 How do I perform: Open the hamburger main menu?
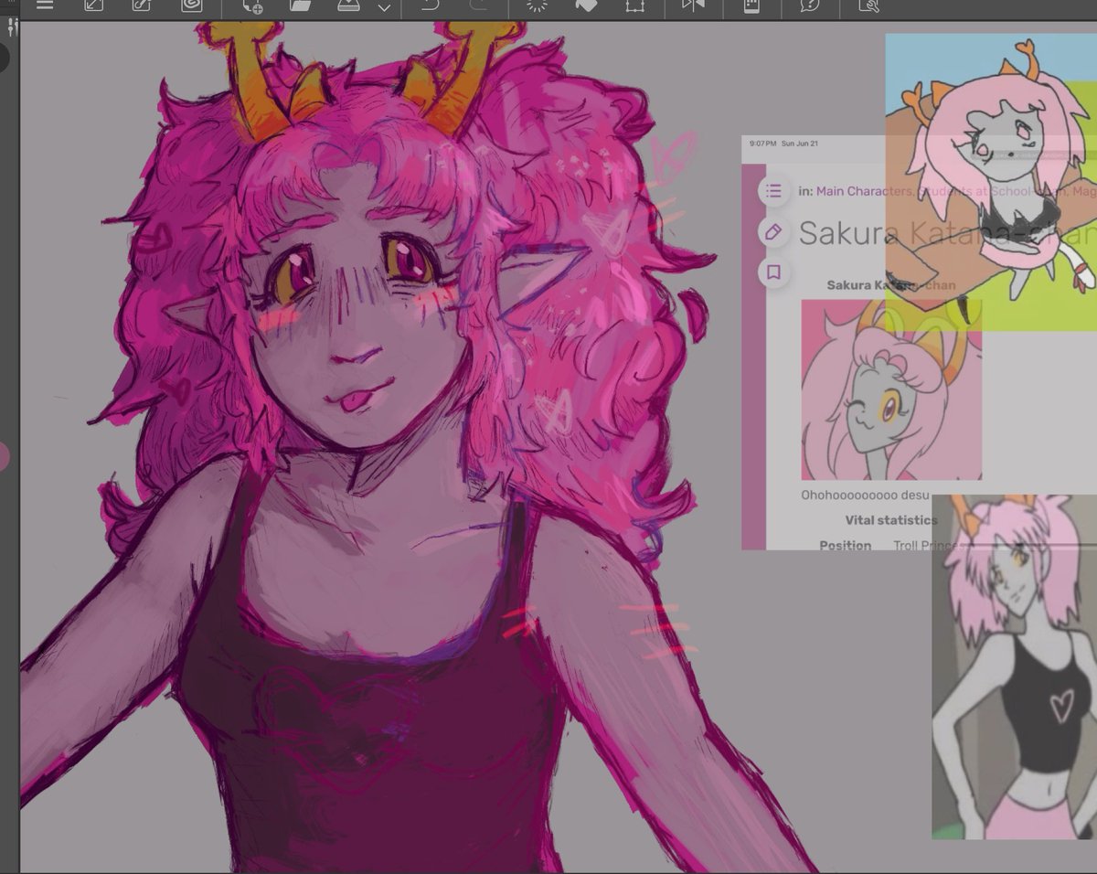[x=44, y=5]
